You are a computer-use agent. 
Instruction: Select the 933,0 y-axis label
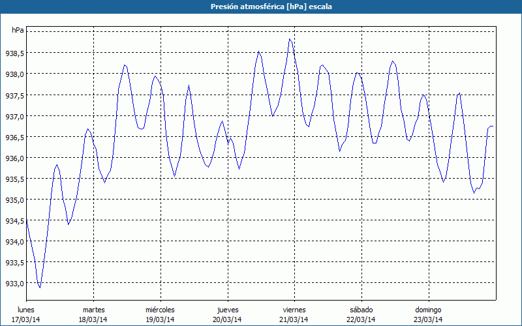[x=14, y=284]
